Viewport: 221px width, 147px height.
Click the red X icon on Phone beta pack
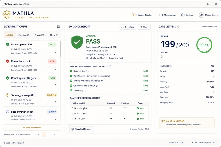point(8,61)
